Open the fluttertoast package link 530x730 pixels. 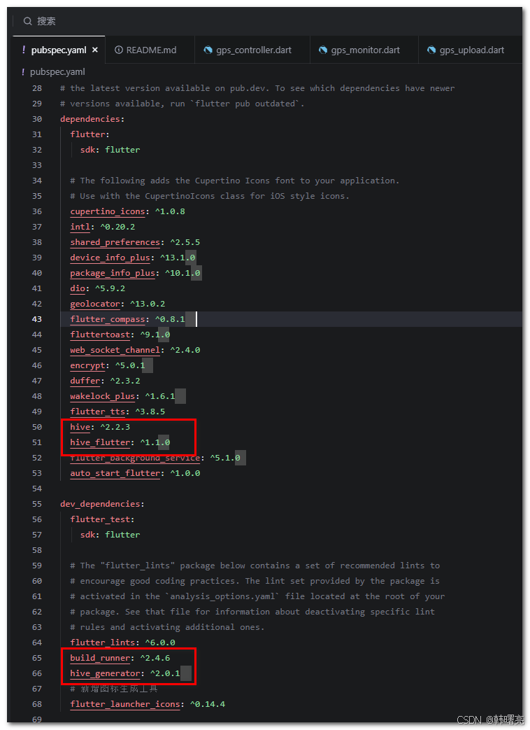click(100, 335)
